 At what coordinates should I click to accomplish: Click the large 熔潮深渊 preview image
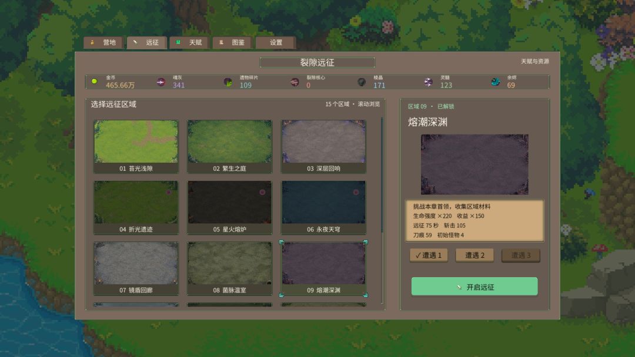474,164
